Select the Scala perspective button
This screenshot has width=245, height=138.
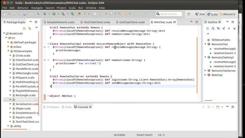point(212,14)
